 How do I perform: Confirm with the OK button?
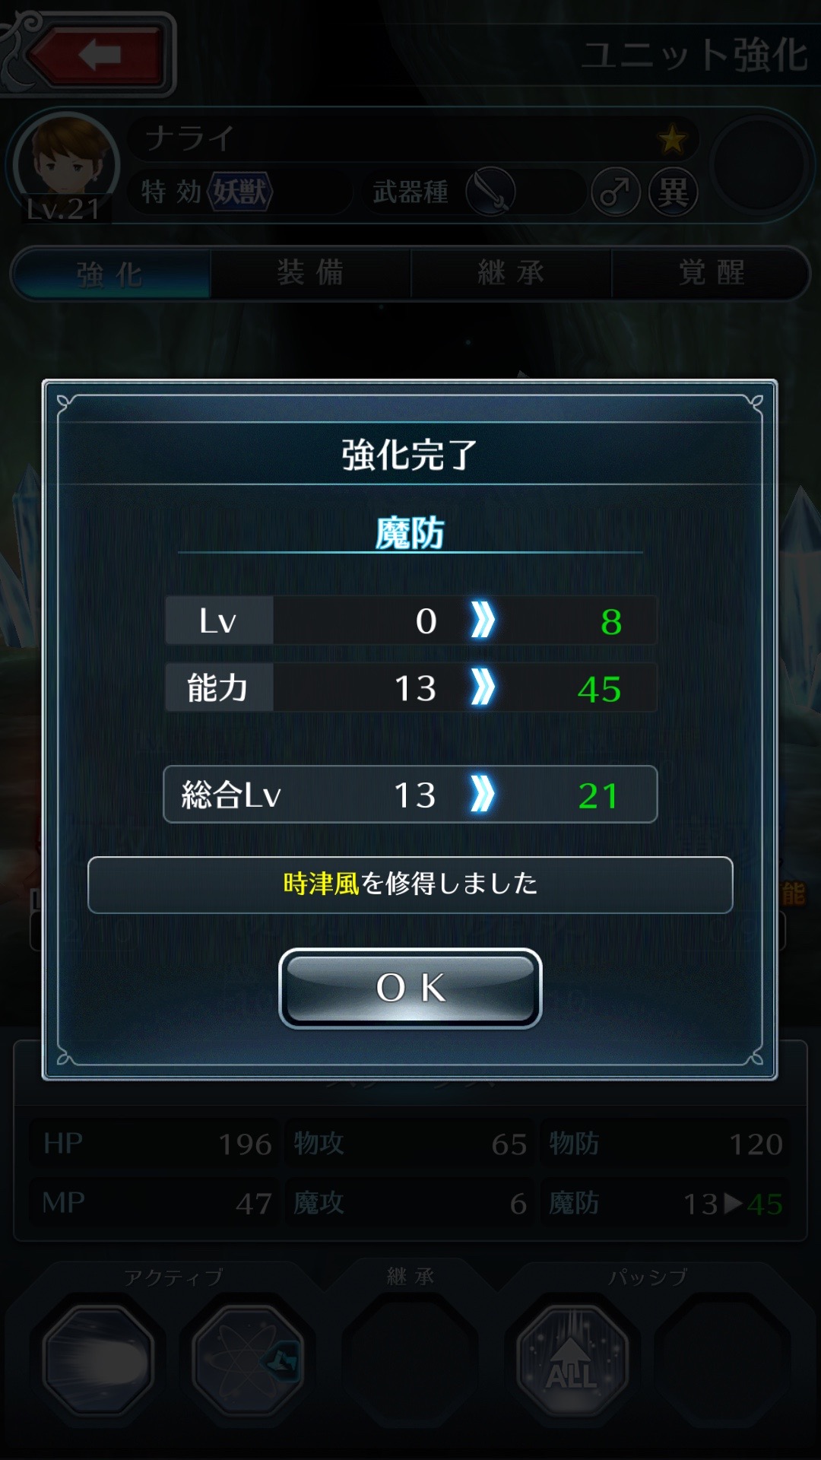click(x=410, y=988)
